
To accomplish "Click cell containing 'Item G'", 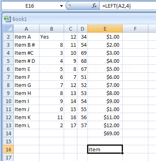I will (26, 85).
